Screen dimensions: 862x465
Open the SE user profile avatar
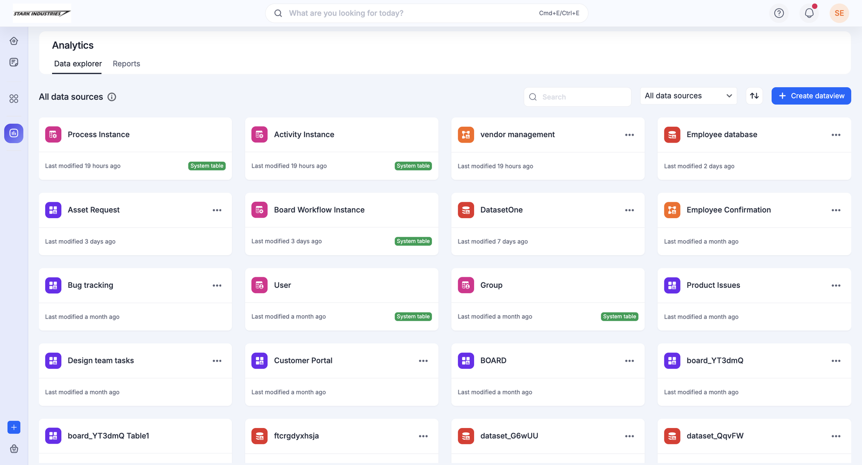click(x=839, y=14)
